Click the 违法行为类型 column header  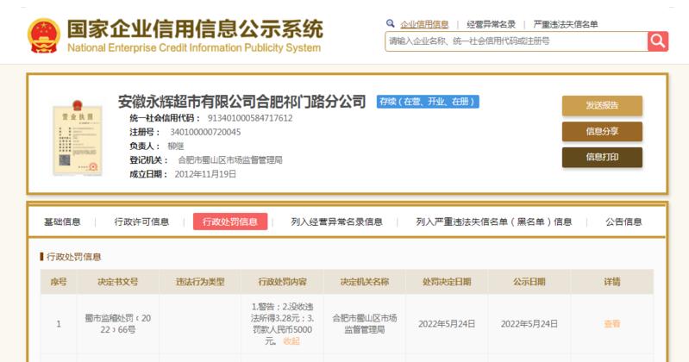click(200, 282)
